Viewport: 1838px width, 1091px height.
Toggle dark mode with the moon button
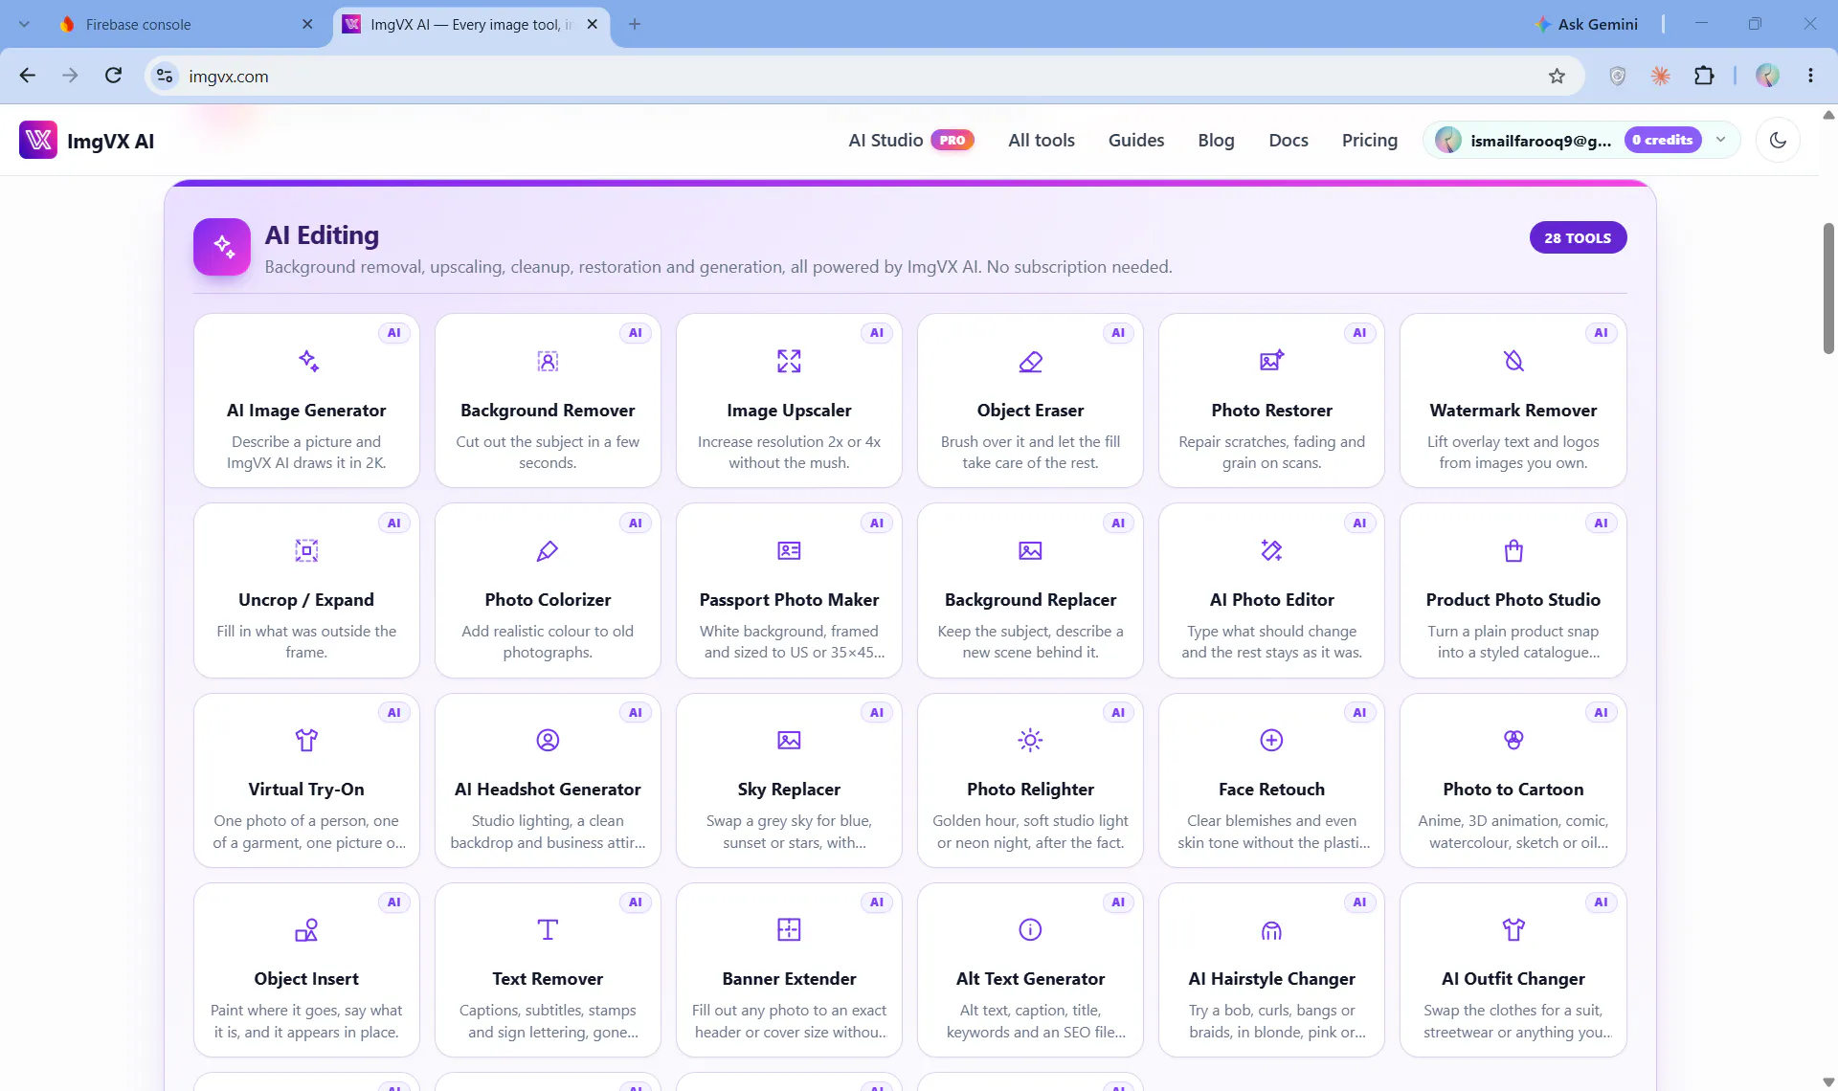[1778, 141]
